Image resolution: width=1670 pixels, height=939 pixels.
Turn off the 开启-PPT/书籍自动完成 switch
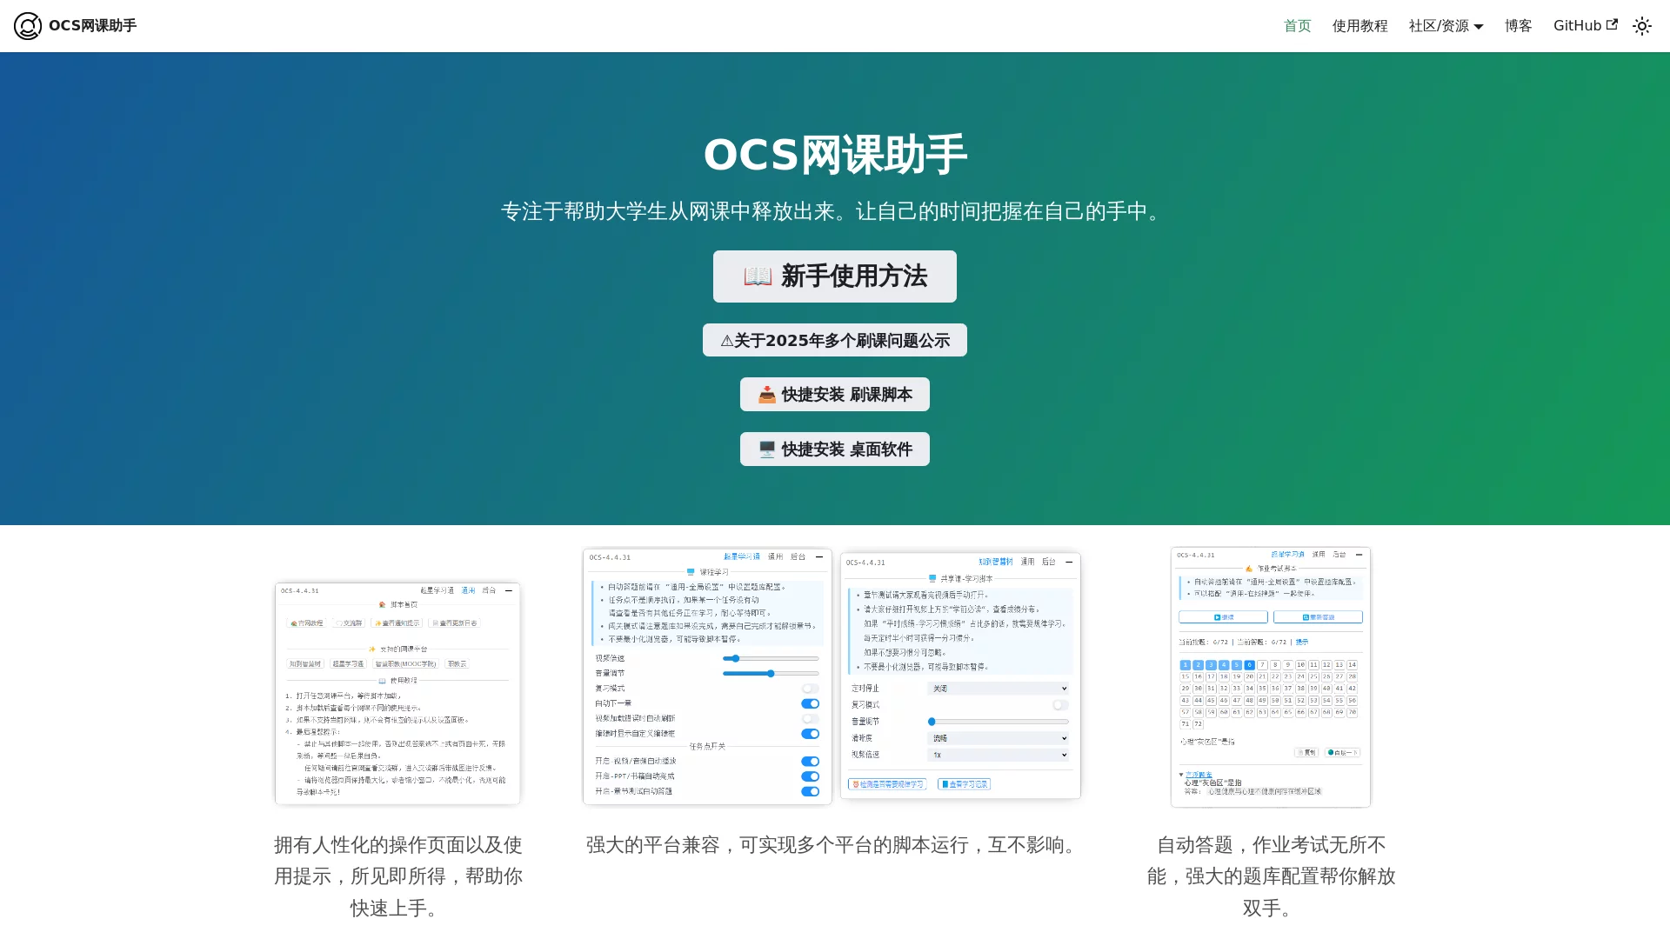click(x=810, y=776)
